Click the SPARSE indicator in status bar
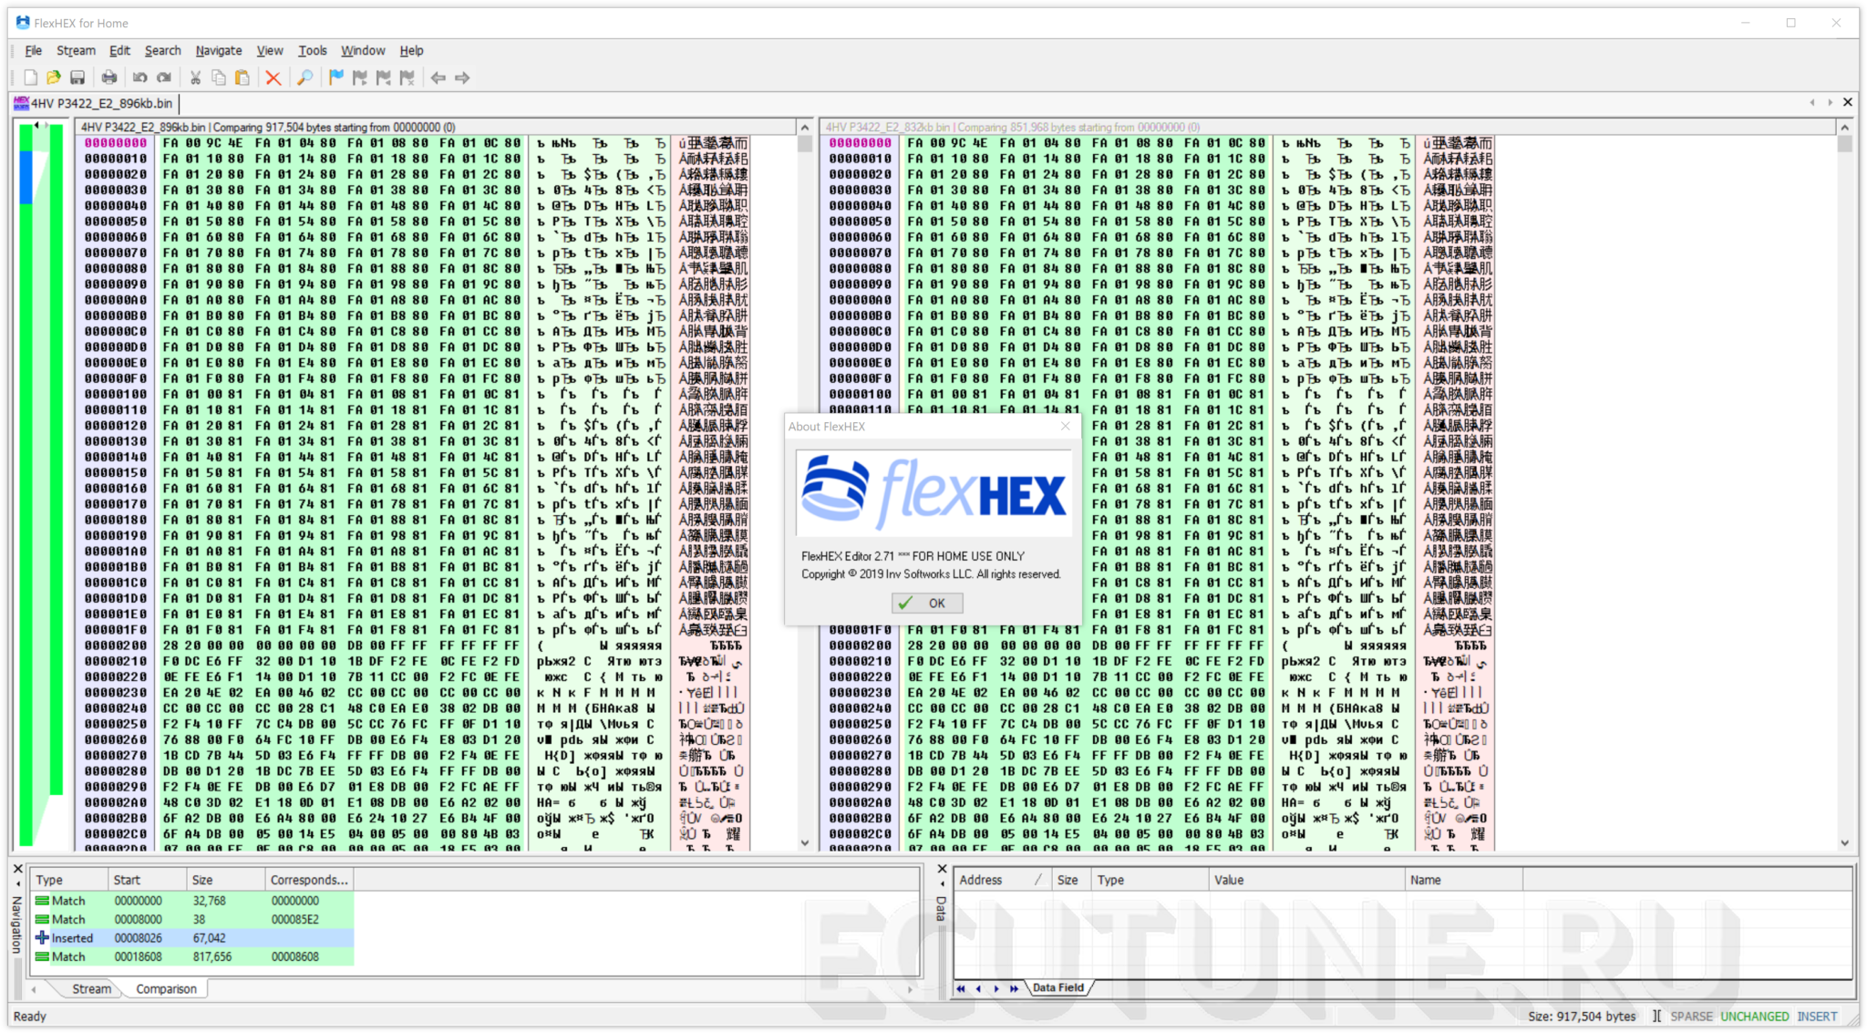This screenshot has width=1867, height=1033. [x=1691, y=1016]
